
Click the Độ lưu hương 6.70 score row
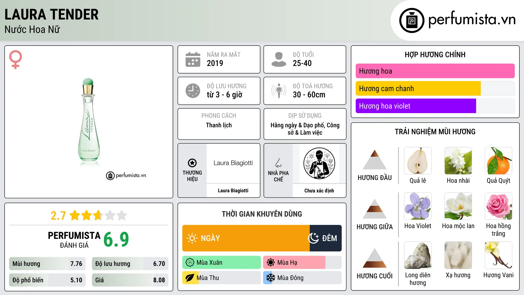(130, 264)
